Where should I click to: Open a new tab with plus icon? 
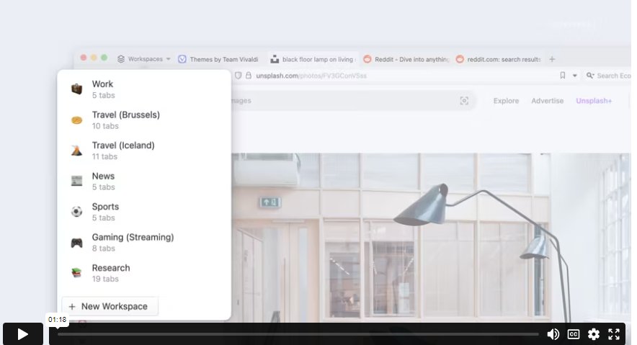553,59
